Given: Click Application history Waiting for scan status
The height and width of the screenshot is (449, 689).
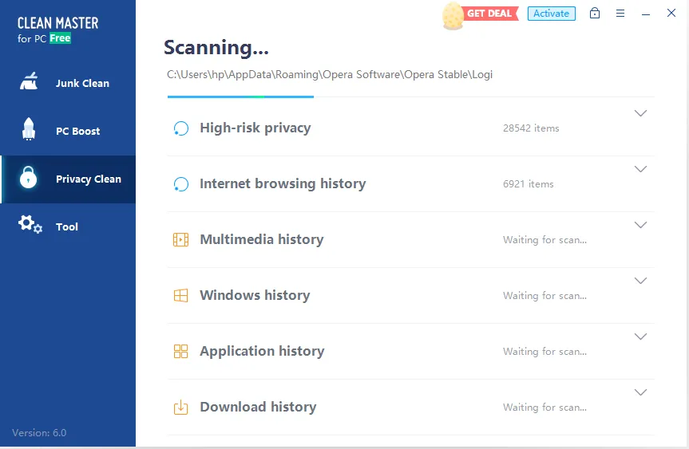Looking at the screenshot, I should 544,351.
